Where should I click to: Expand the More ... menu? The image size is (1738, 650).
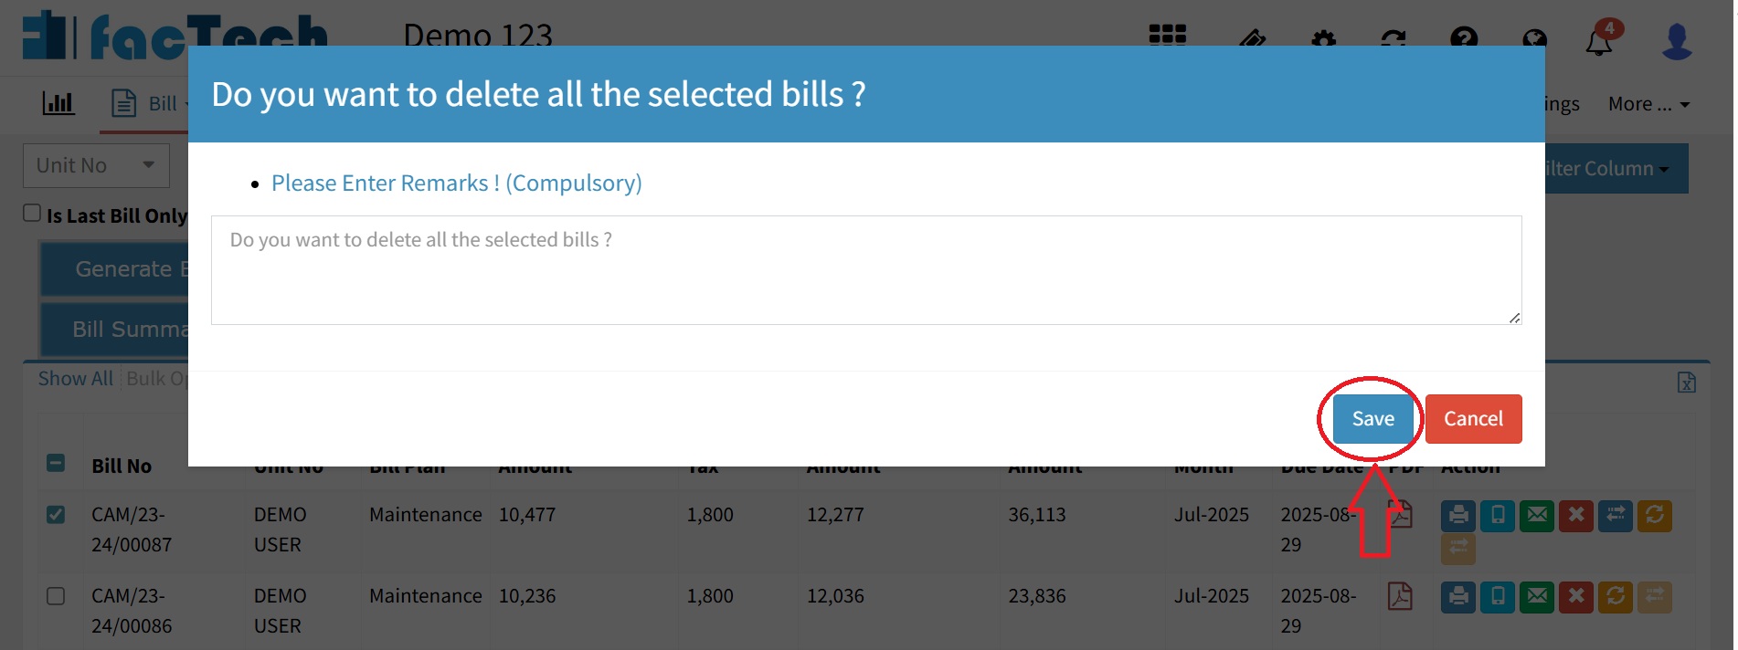click(1648, 104)
